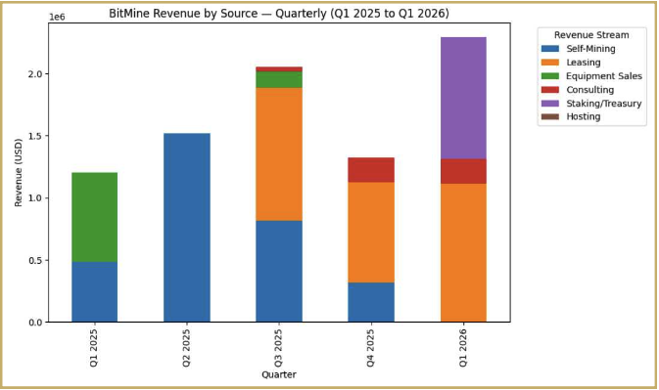
Task: Click the "1.0" y-axis tick value
Action: (x=35, y=198)
